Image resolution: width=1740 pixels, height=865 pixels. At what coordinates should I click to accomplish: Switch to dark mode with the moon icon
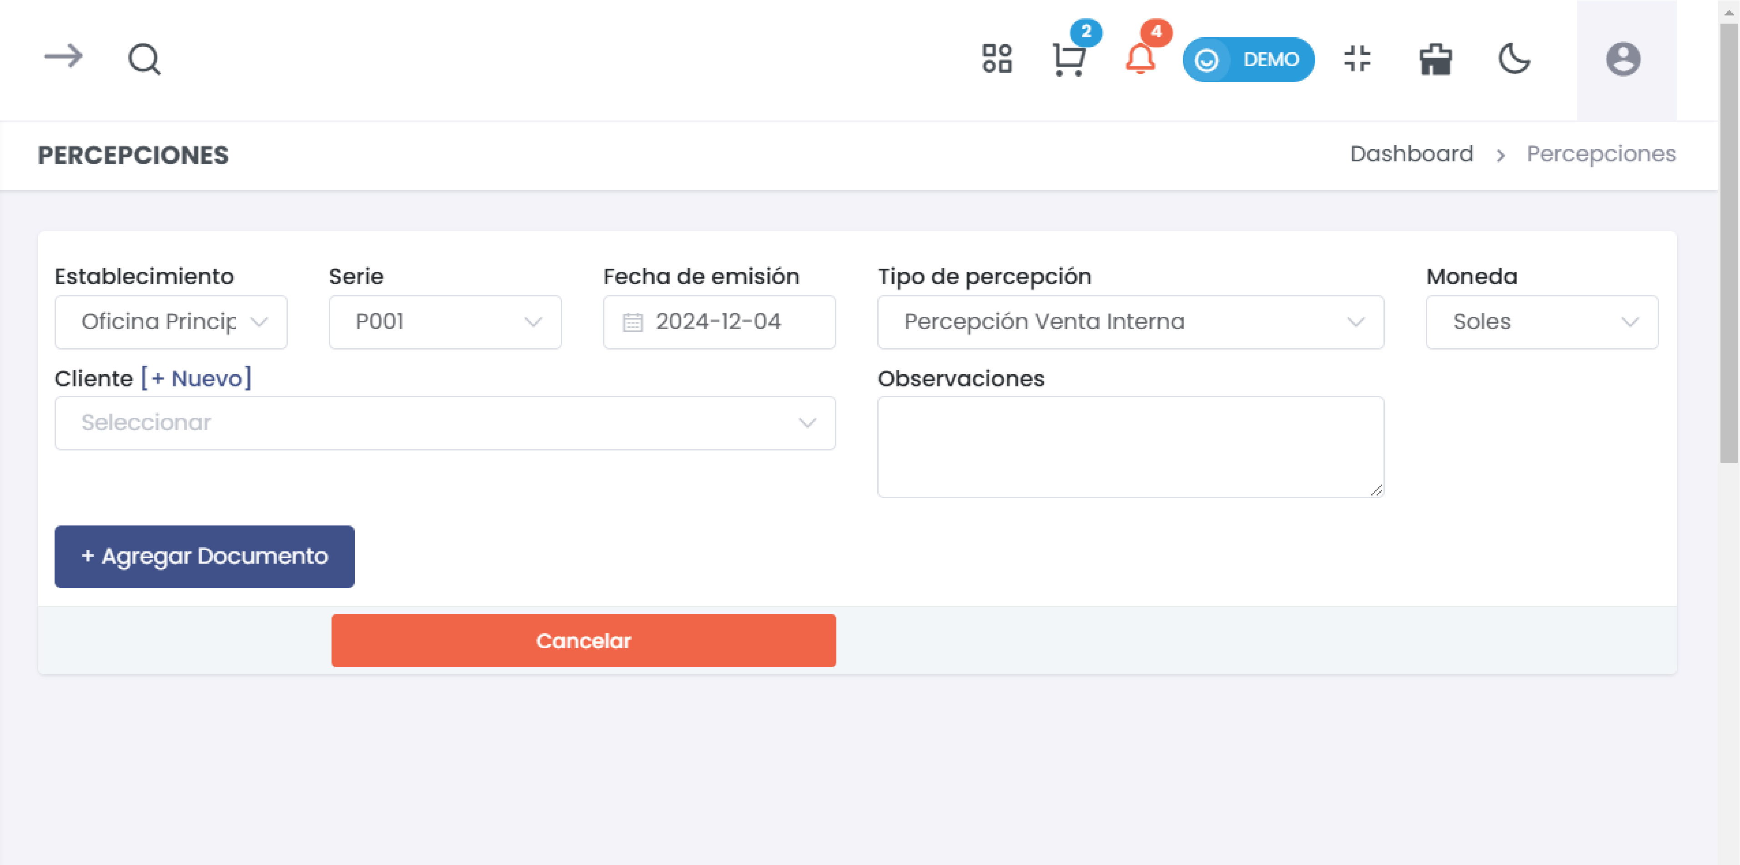click(x=1514, y=60)
